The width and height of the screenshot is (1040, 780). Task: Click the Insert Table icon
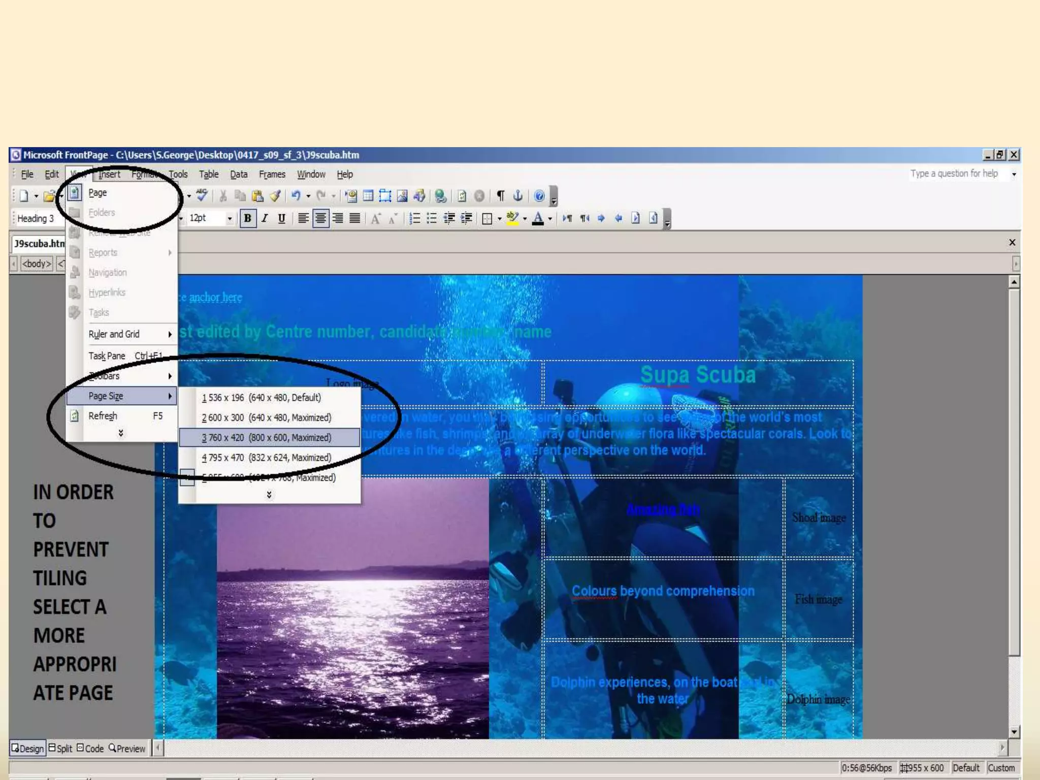tap(368, 196)
